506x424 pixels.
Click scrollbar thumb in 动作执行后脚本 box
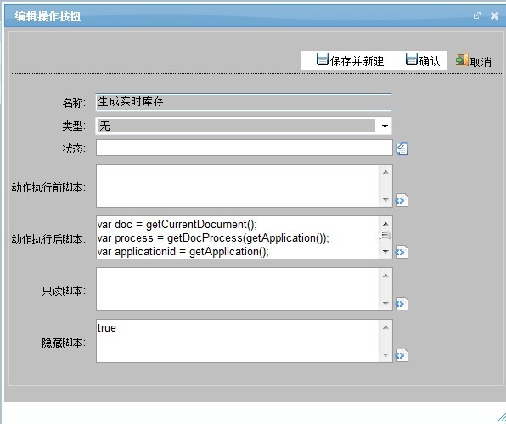(385, 235)
